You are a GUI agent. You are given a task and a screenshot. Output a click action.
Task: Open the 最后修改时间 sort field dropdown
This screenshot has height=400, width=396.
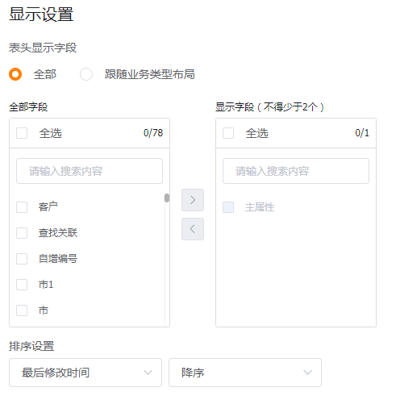pyautogui.click(x=85, y=373)
